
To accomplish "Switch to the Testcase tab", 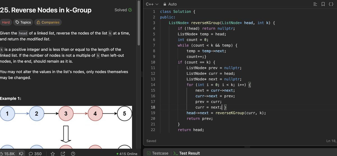I will [x=158, y=153].
